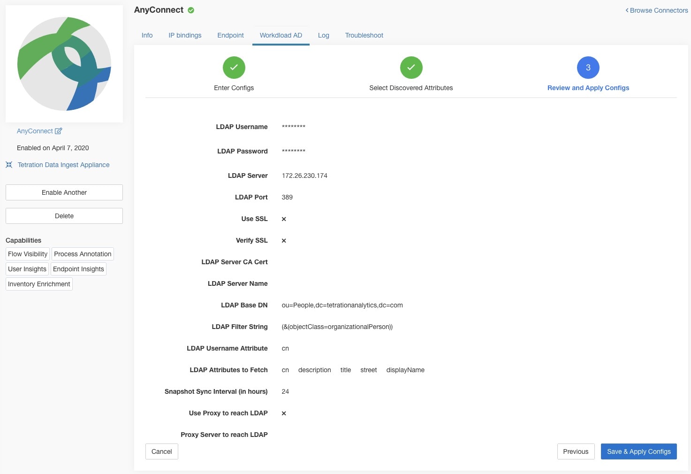Click the Enable Another button
Viewport: 691px width, 474px height.
pyautogui.click(x=64, y=192)
